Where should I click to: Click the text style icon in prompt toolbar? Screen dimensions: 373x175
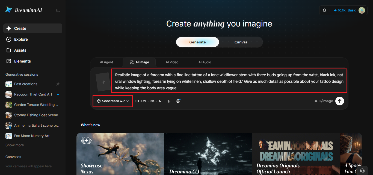(169, 101)
